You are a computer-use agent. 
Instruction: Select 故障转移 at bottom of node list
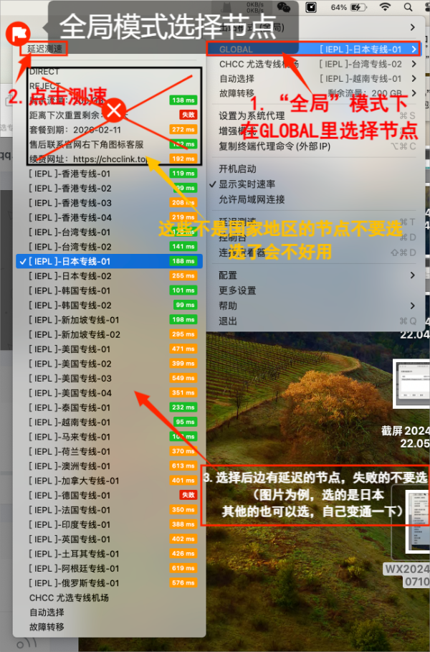109,627
